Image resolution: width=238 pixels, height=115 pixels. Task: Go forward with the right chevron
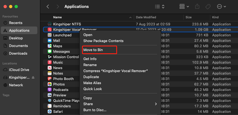(x=58, y=7)
